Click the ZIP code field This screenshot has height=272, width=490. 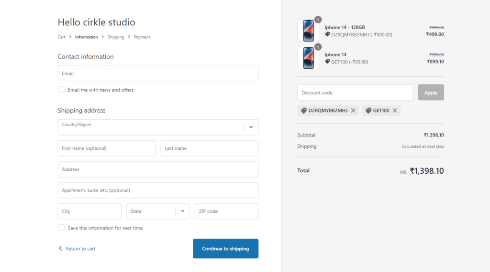[226, 211]
